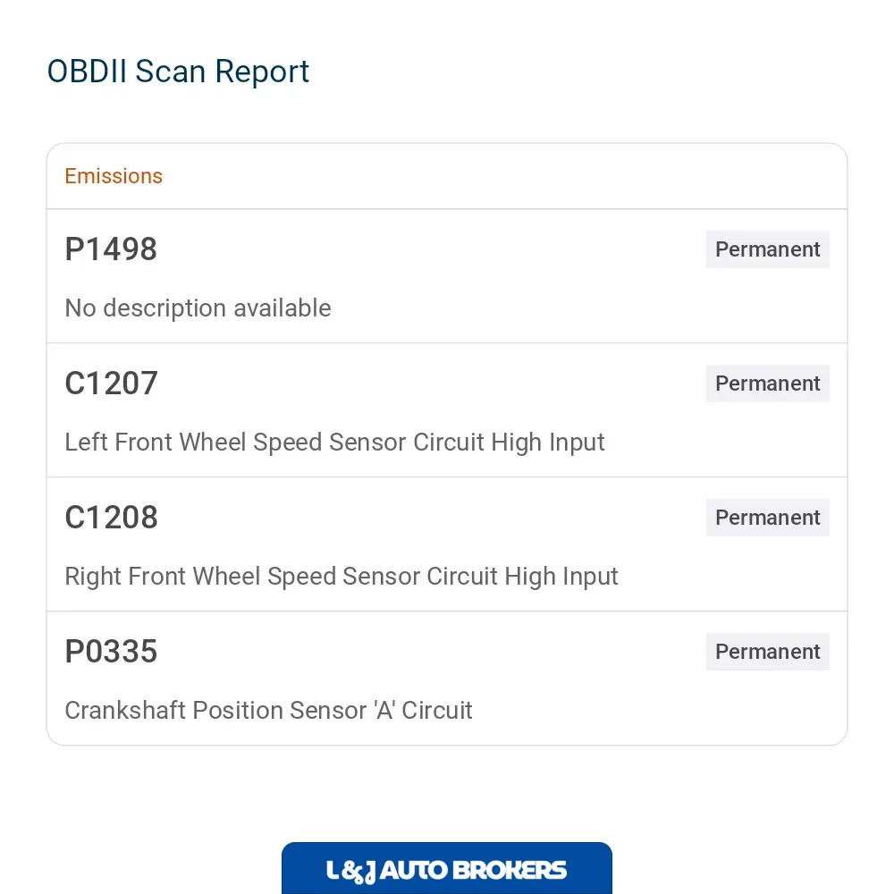Click the word 'OBDII' in the title

click(87, 72)
